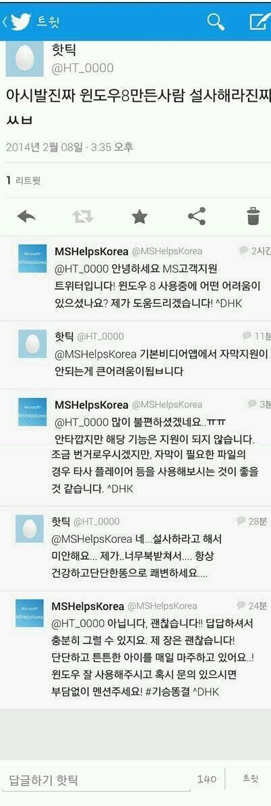Open MSHelpsKorea name in last reply
The image size is (271, 806).
coord(88,605)
